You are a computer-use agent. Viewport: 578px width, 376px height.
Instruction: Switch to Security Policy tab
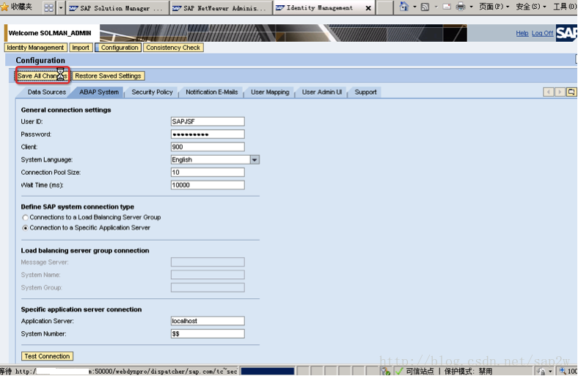click(152, 93)
